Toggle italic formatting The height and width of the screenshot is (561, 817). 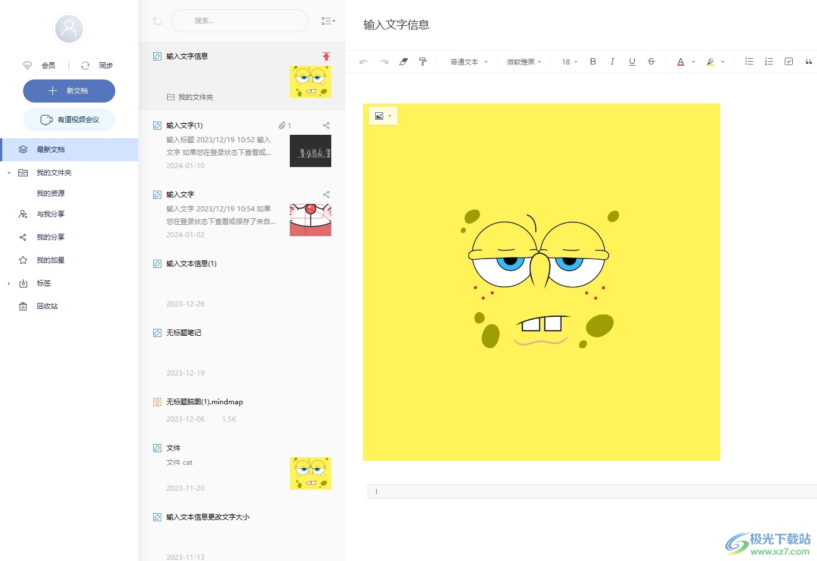coord(612,62)
